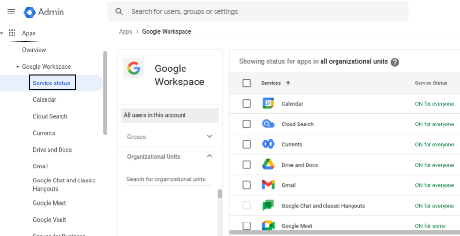Viewport: 460px width, 236px height.
Task: Open Google Chat and classic Hangouts in sidebar
Action: tap(64, 184)
